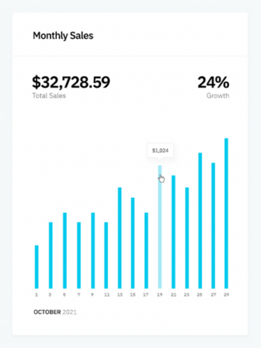Select the bar for day 3
The height and width of the screenshot is (348, 261).
pyautogui.click(x=51, y=255)
